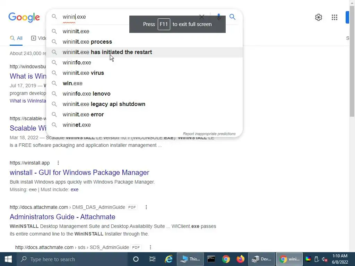Open Task View on the taskbar
This screenshot has width=355, height=266.
153,259
